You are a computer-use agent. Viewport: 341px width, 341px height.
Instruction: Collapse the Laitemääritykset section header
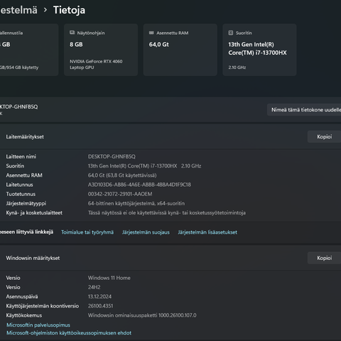pyautogui.click(x=170, y=136)
